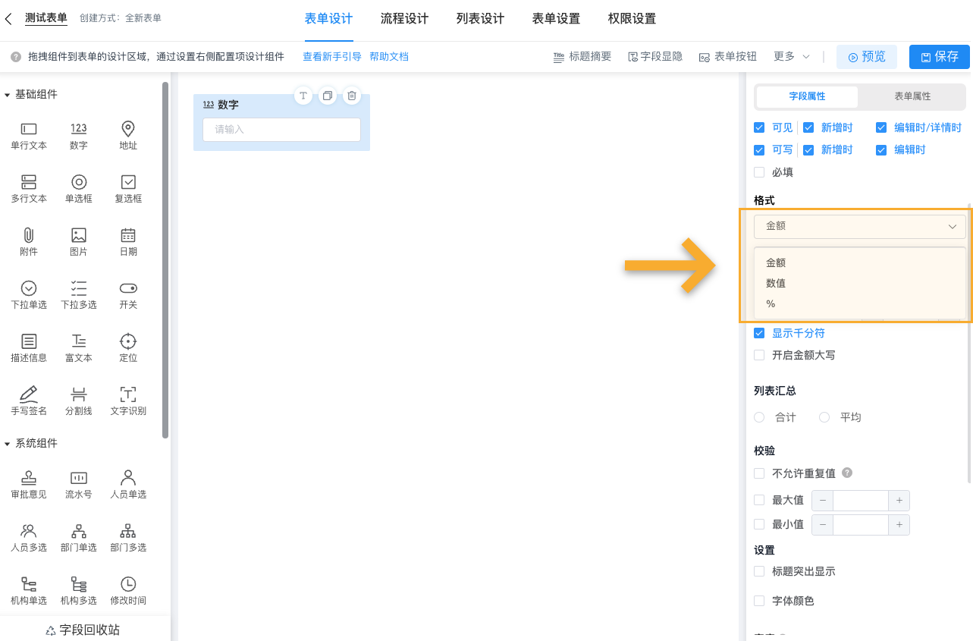This screenshot has height=641, width=973.
Task: Disable 显示千分符 option
Action: [x=759, y=333]
